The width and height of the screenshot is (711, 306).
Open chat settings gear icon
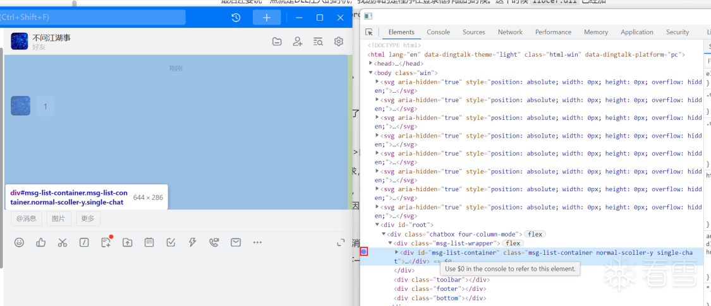[338, 42]
